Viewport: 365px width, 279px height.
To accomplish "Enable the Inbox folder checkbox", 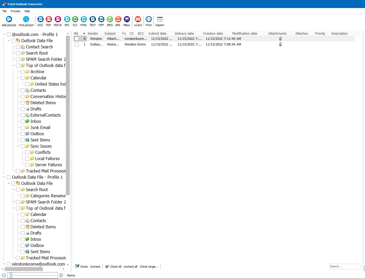I will [x=23, y=121].
